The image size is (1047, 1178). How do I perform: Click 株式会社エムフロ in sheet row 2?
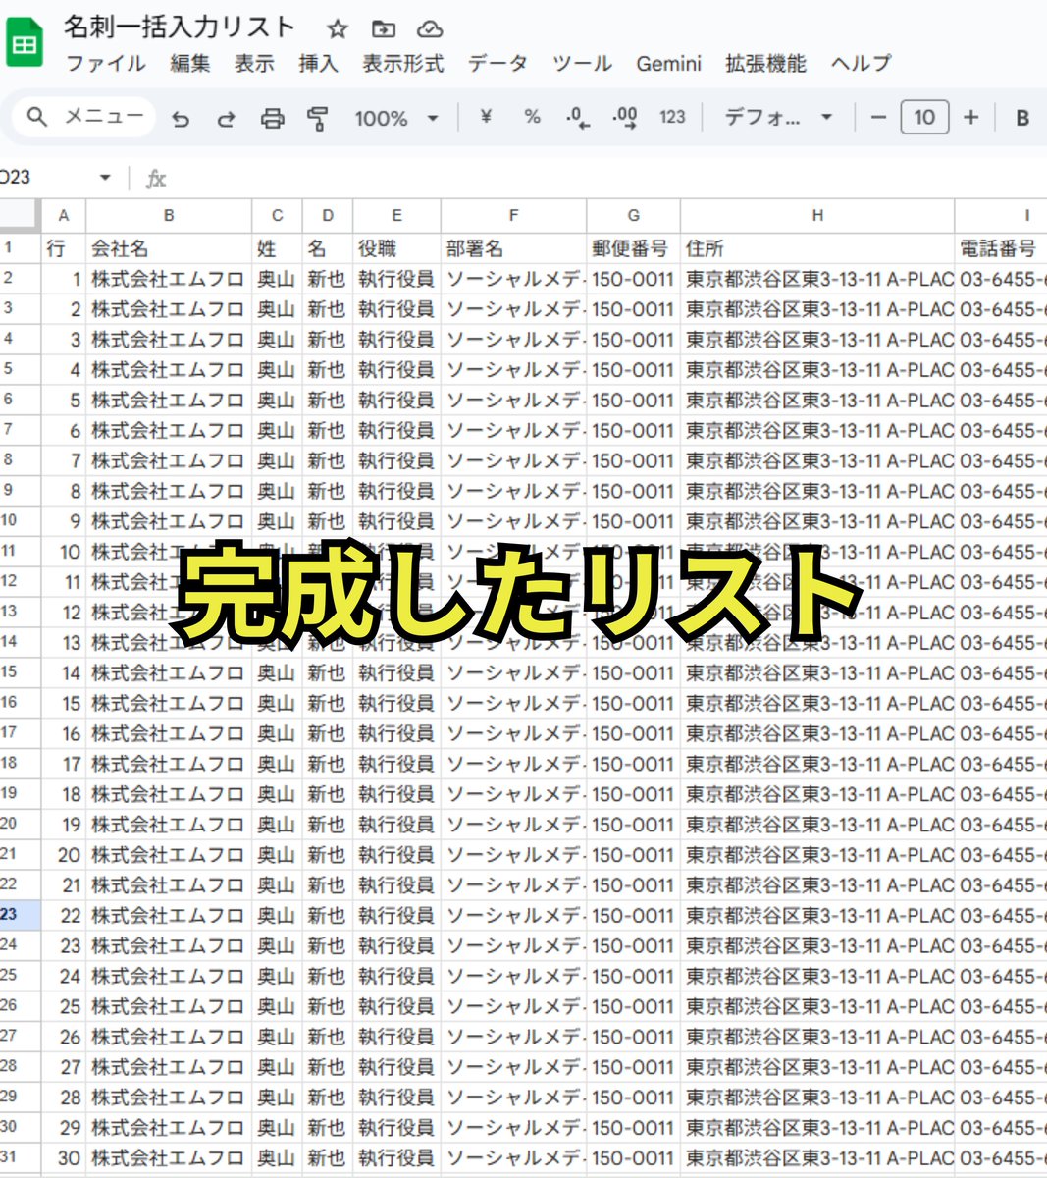(x=169, y=279)
